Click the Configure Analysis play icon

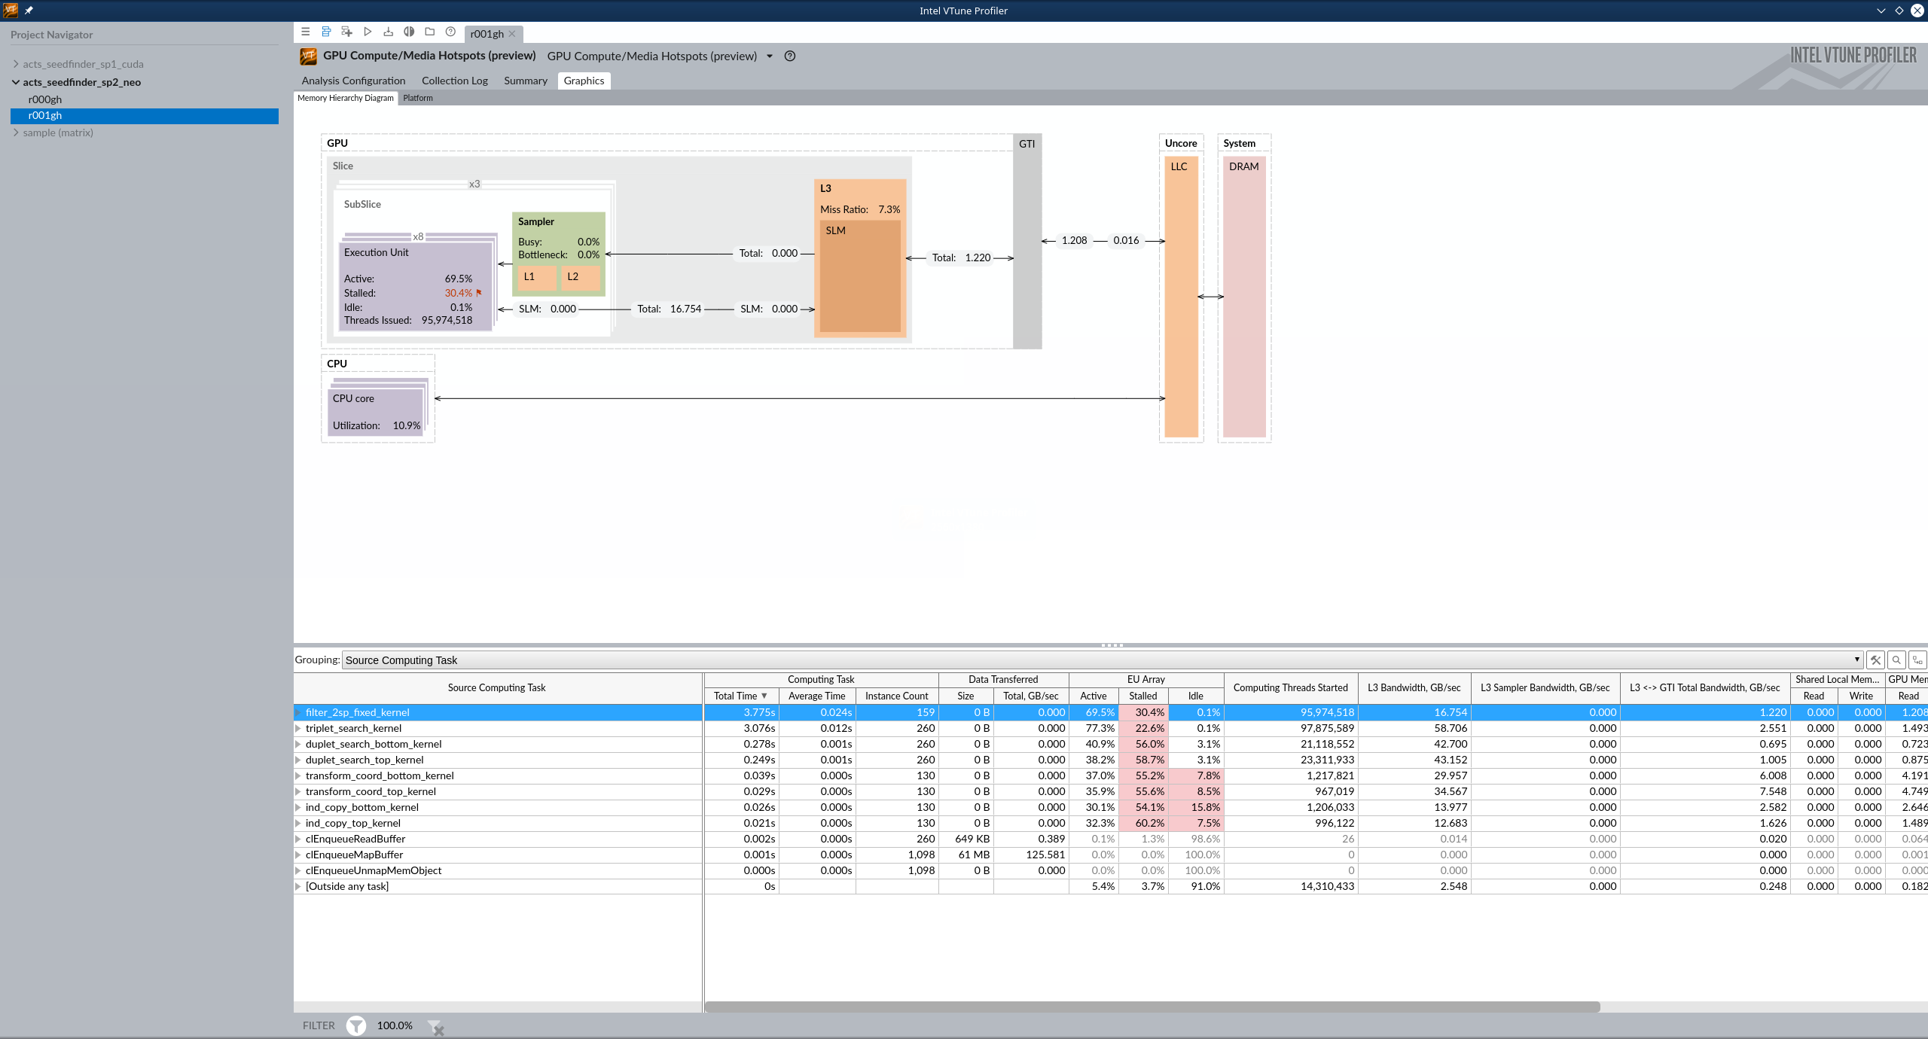(368, 32)
